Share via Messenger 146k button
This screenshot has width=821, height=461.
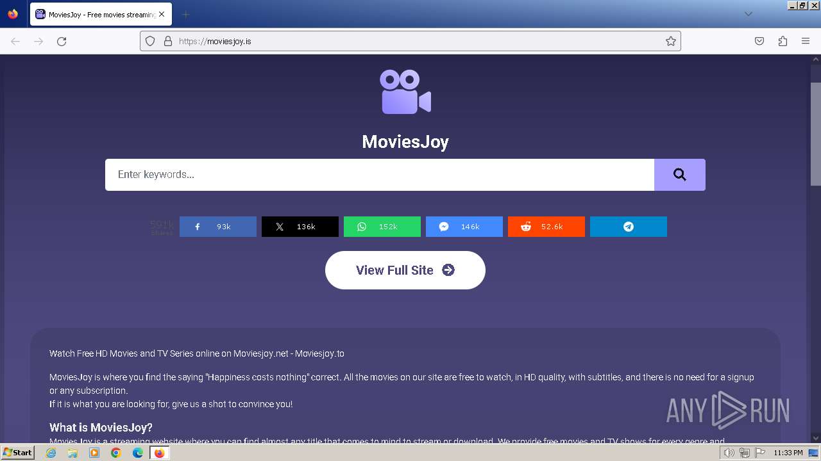tap(464, 227)
